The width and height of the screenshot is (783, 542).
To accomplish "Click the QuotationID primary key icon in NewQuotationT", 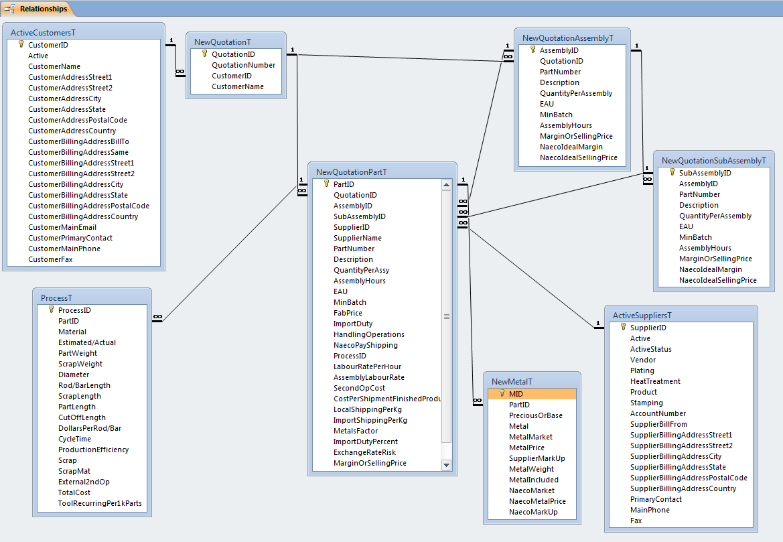I will pos(205,54).
